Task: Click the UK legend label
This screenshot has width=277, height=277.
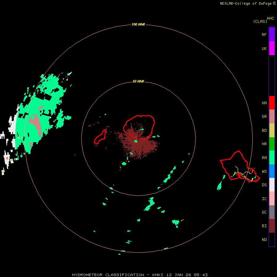Action: (x=264, y=48)
